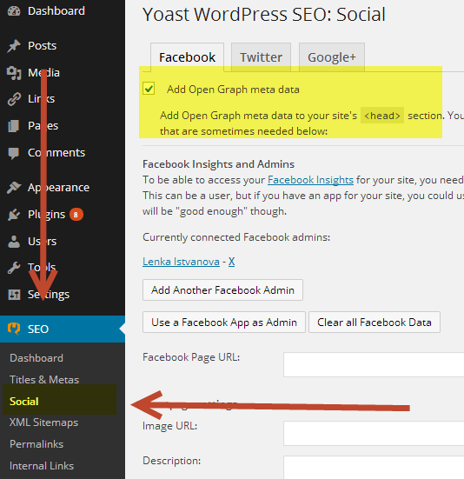
Task: Click the Facebook Insights and Admins heading
Action: click(219, 164)
